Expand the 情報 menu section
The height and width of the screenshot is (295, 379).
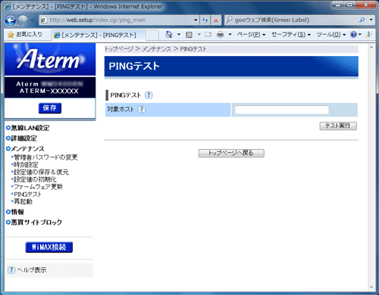(x=15, y=212)
